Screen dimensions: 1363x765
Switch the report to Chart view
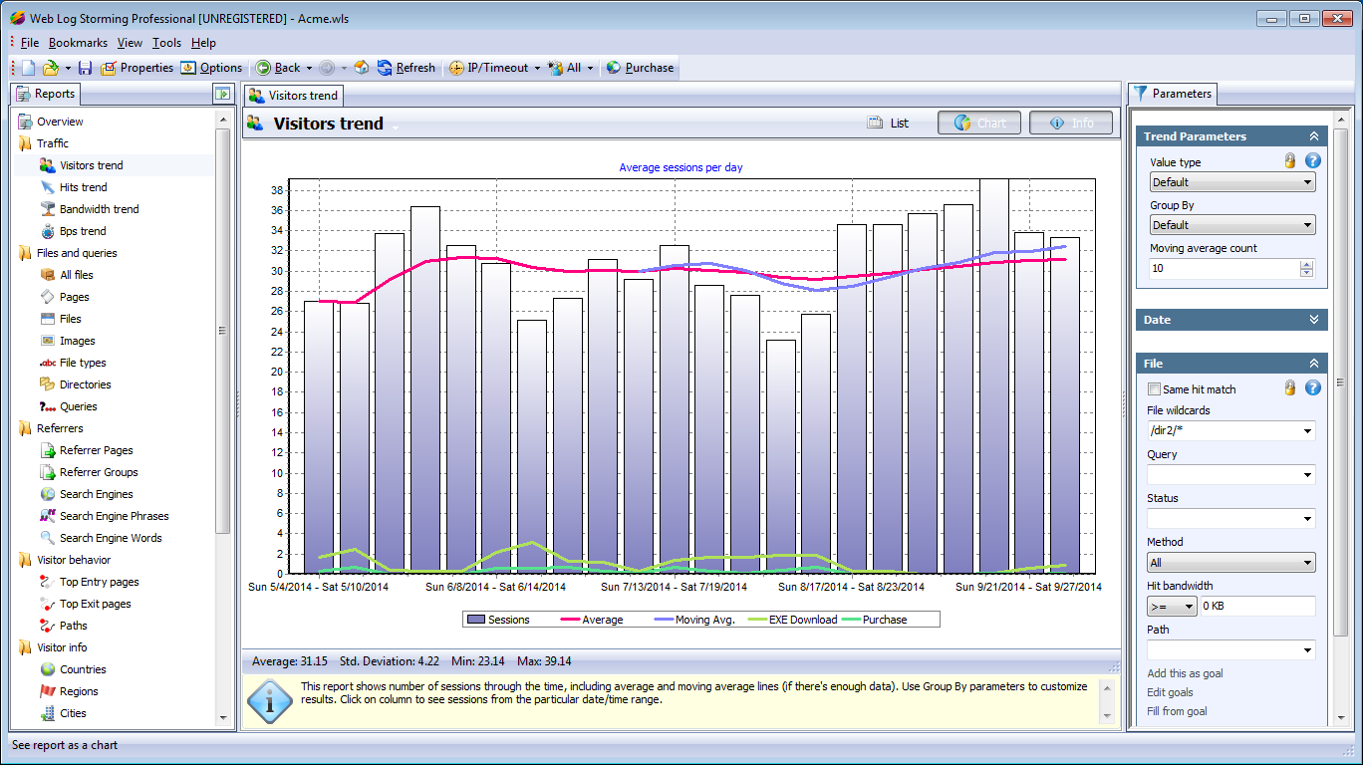pyautogui.click(x=979, y=124)
